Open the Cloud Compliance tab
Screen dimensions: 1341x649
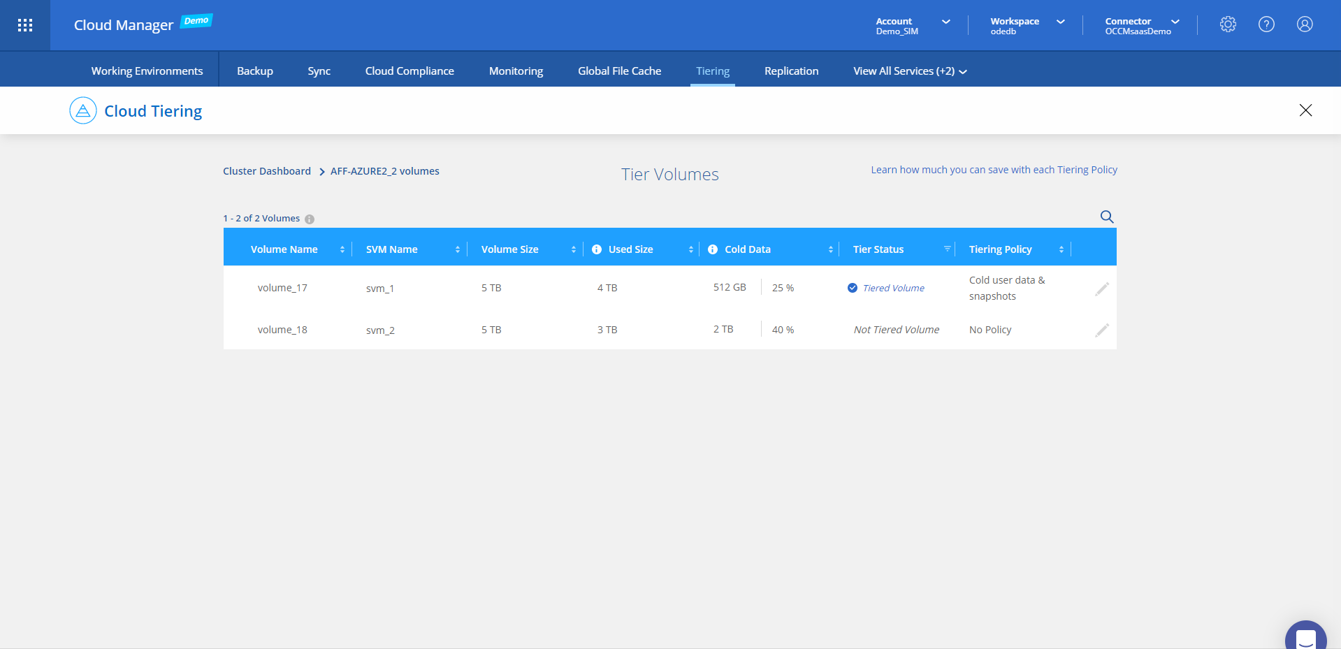409,71
